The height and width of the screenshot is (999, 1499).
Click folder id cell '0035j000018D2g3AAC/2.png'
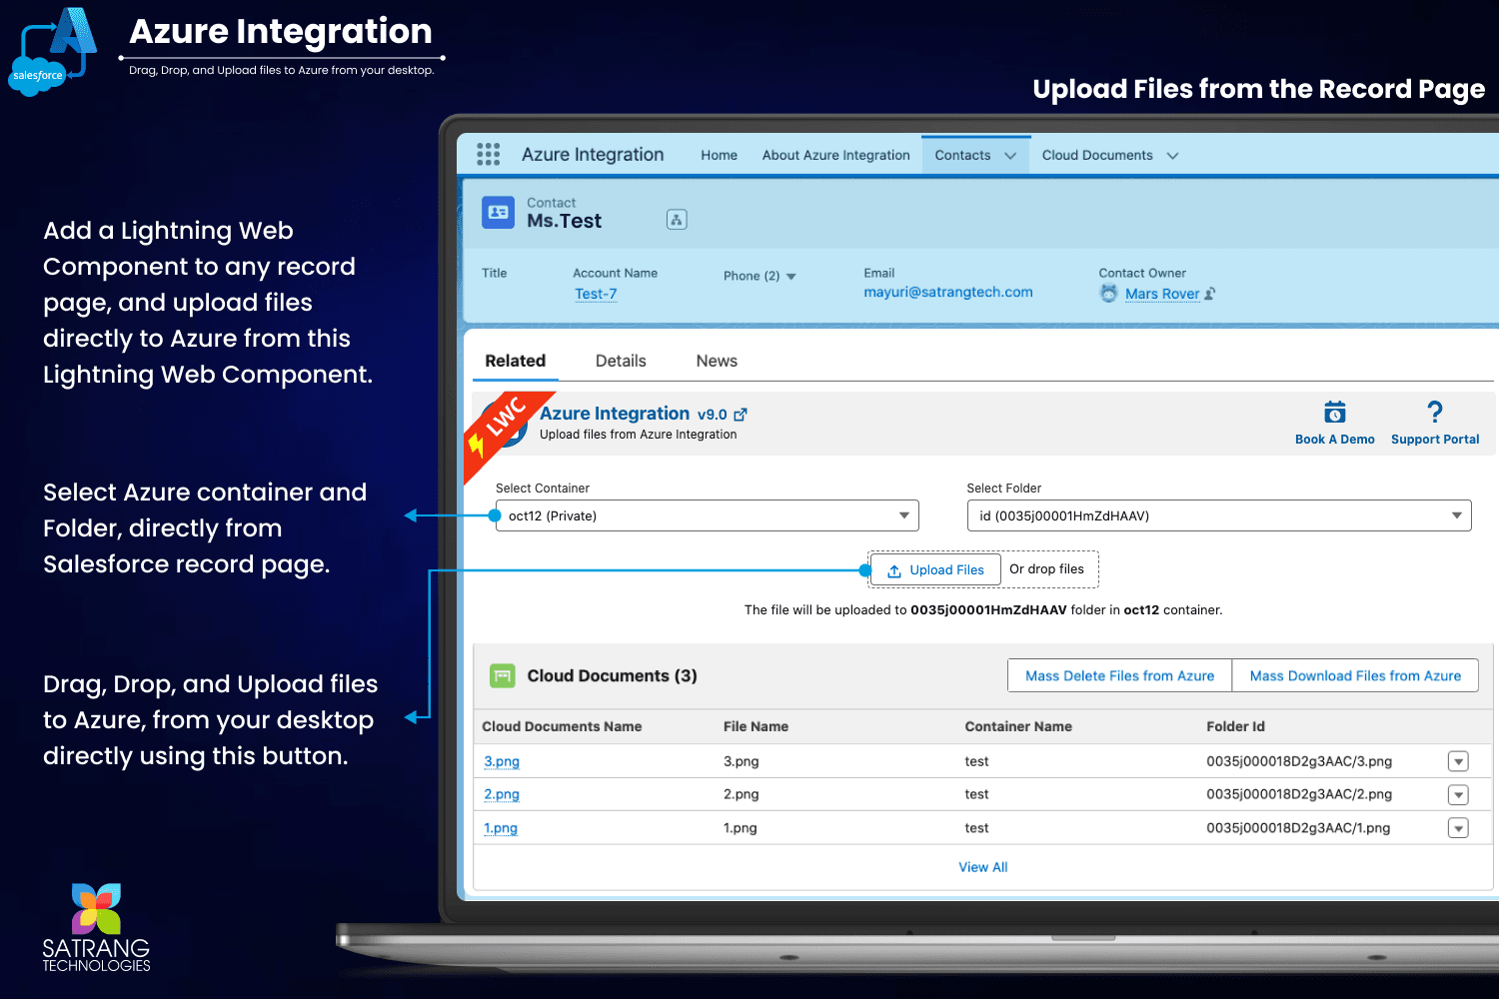pos(1299,794)
